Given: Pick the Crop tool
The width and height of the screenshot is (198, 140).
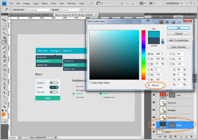Looking at the screenshot, I should tap(5, 38).
